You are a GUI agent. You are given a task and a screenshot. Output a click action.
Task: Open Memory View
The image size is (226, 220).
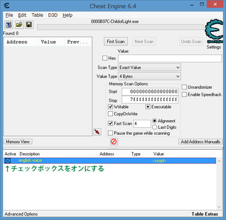18,142
